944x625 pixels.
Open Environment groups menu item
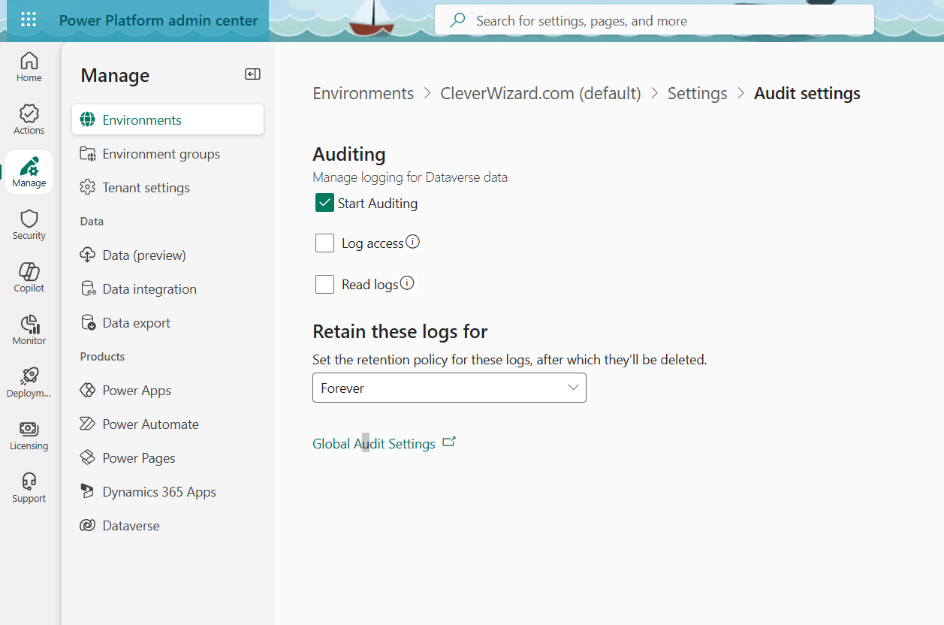167,153
